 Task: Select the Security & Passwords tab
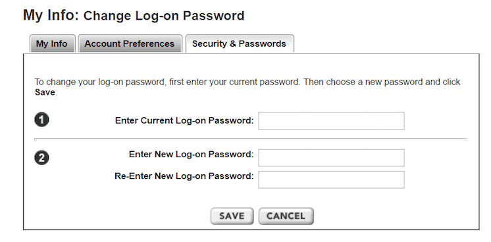239,43
